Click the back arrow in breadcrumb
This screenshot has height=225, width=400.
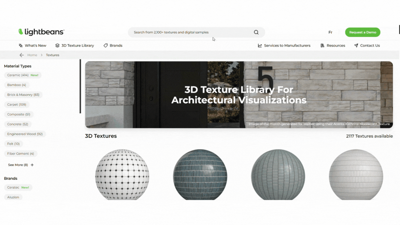tap(22, 55)
